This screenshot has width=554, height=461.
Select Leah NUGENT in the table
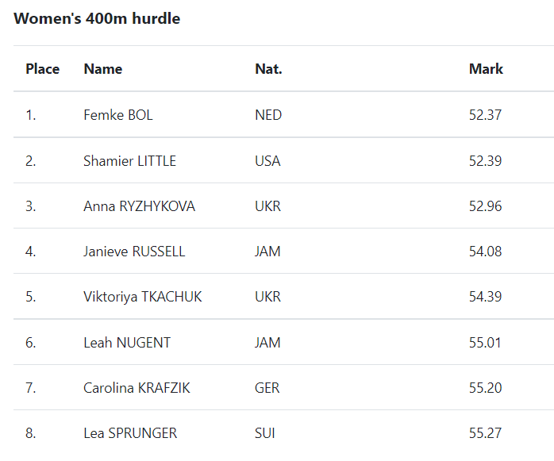(127, 343)
